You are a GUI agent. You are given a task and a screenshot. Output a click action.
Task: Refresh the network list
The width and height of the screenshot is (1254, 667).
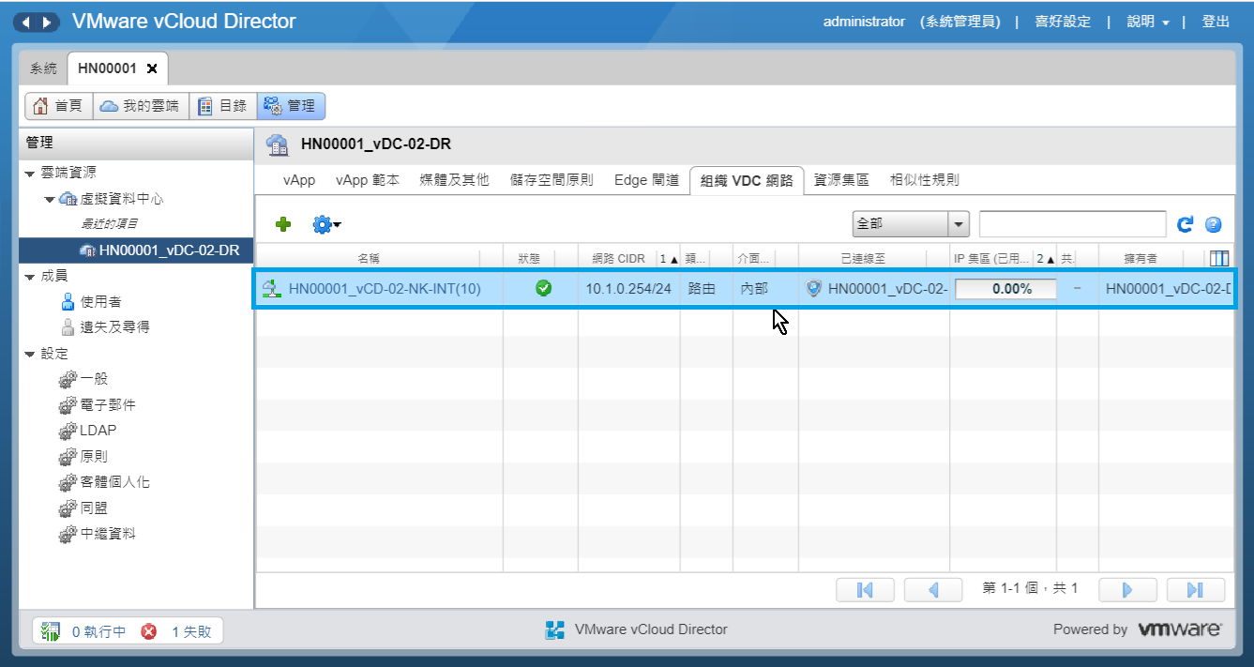point(1185,223)
